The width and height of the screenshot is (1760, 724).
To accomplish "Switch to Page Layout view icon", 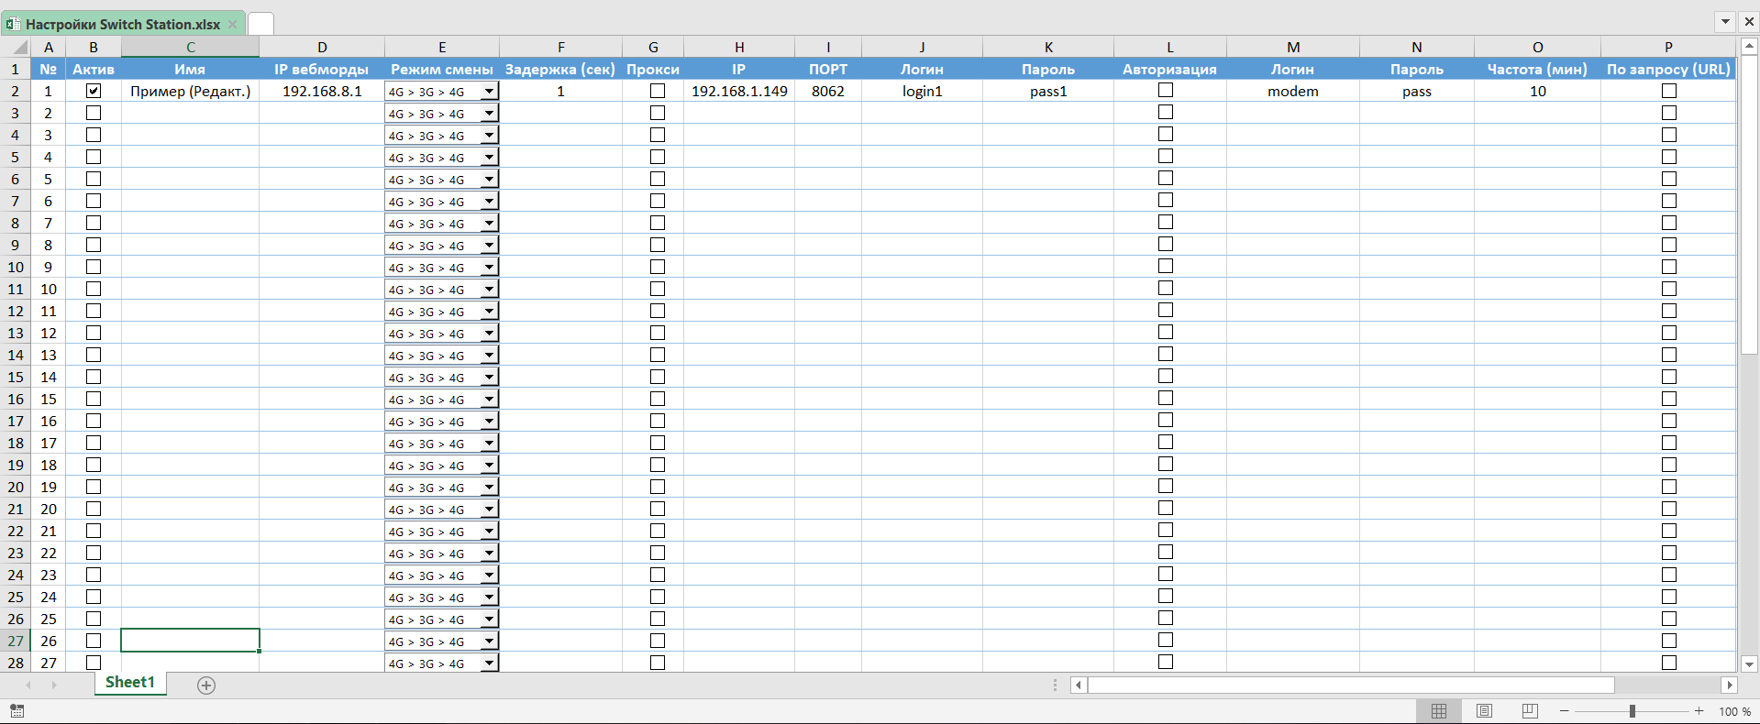I will (x=1484, y=711).
